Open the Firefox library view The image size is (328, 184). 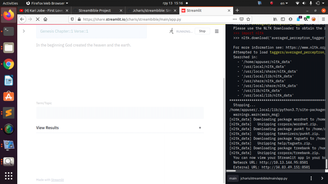pos(275,19)
